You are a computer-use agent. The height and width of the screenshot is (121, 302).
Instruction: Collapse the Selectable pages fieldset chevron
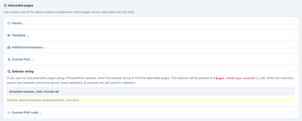(x=298, y=5)
